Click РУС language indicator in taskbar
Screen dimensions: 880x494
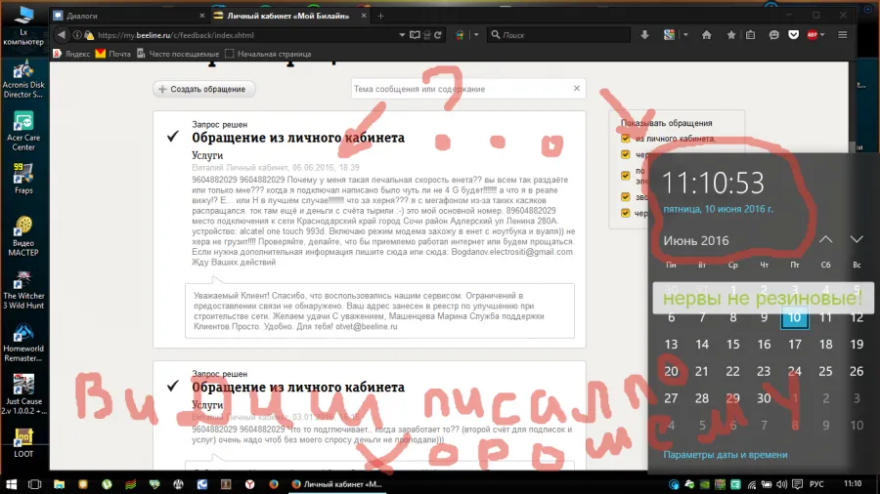coord(816,484)
